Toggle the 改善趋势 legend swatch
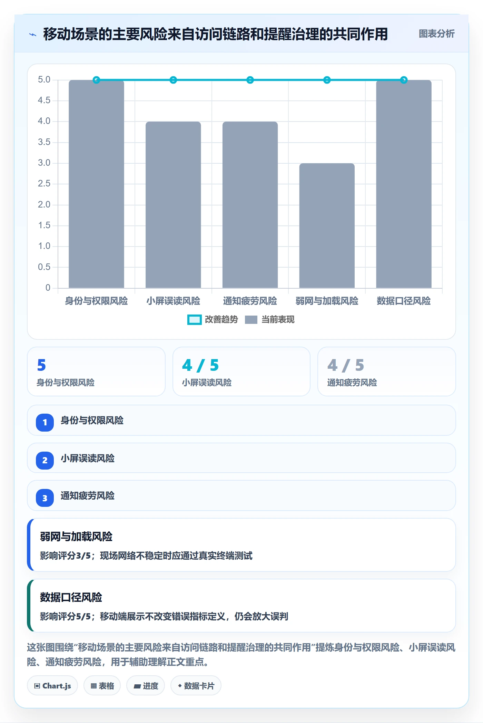Image resolution: width=483 pixels, height=723 pixels. [x=194, y=320]
